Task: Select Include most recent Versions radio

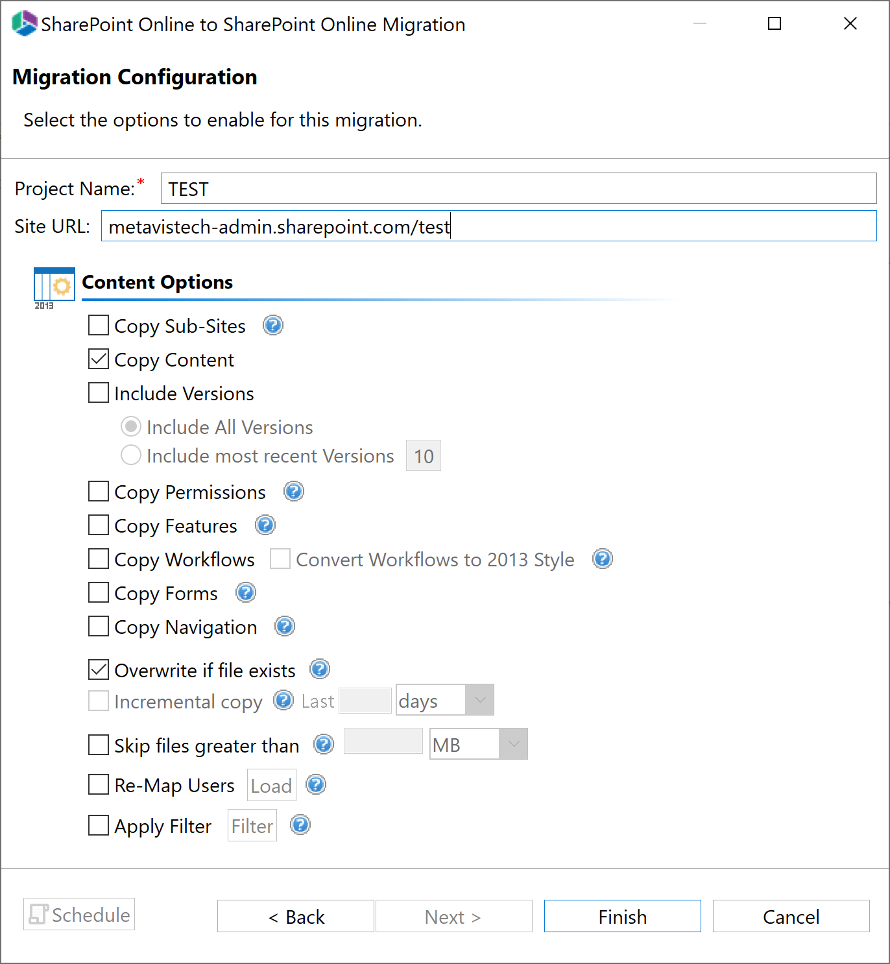Action: [131, 455]
